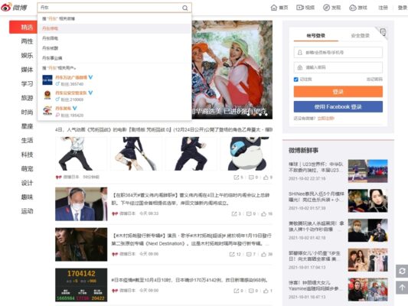Open the 萌宠 category in sidebar
This screenshot has width=408, height=306.
[27, 169]
